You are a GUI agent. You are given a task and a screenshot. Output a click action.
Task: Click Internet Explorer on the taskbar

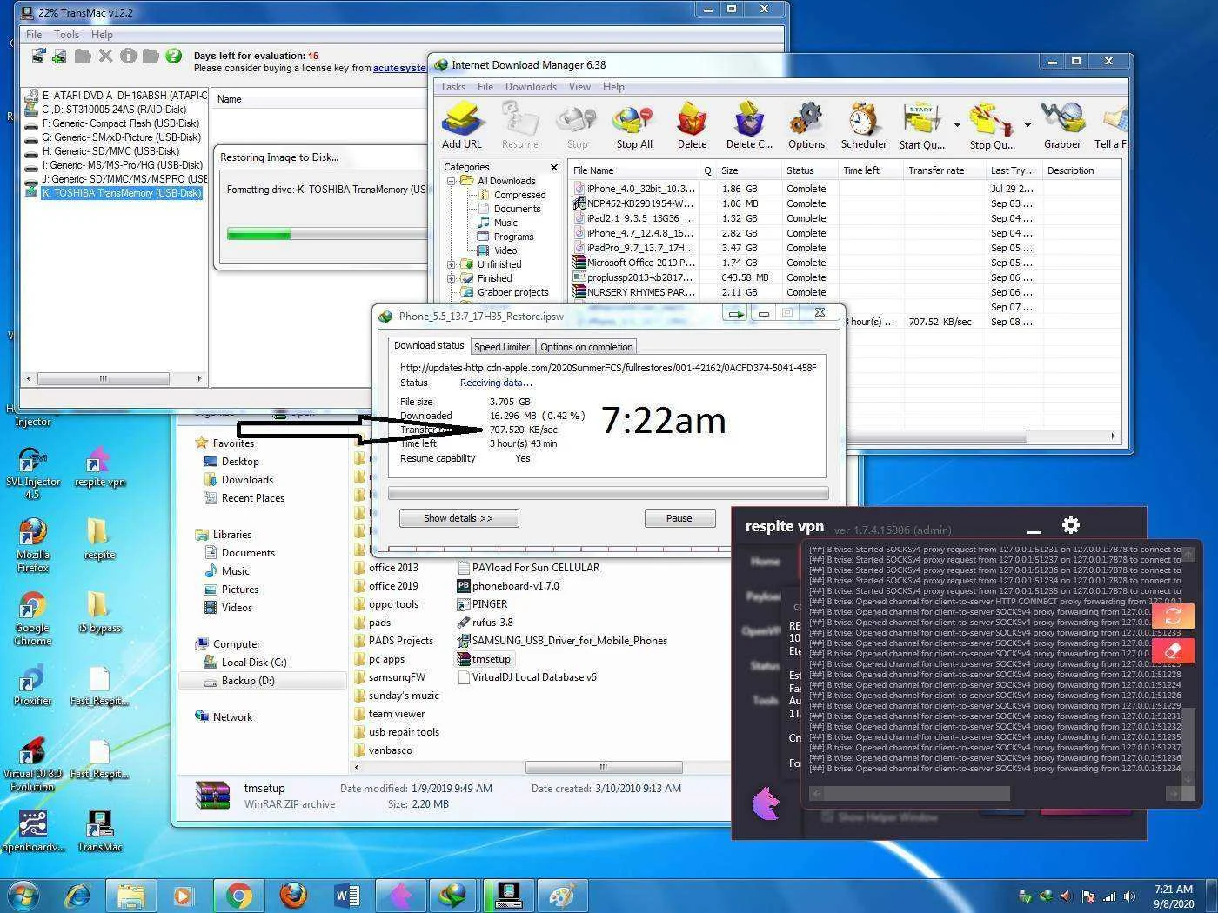(77, 895)
